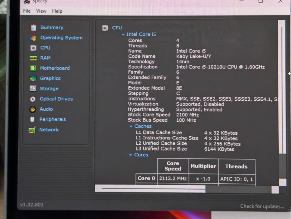Screen dimensions: 291x219
Task: Click the CPU heading in details pane
Action: 117,28
